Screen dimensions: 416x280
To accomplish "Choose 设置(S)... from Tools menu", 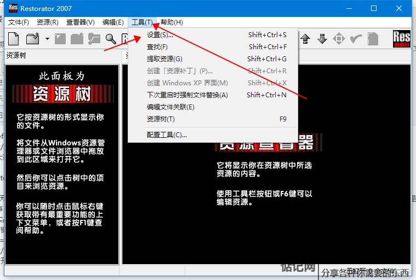I will coord(213,34).
